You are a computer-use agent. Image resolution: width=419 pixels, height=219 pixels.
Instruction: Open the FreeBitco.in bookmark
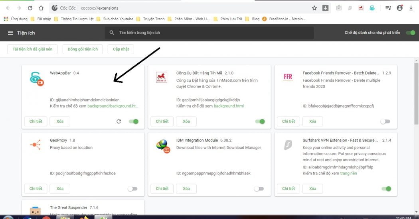click(284, 19)
